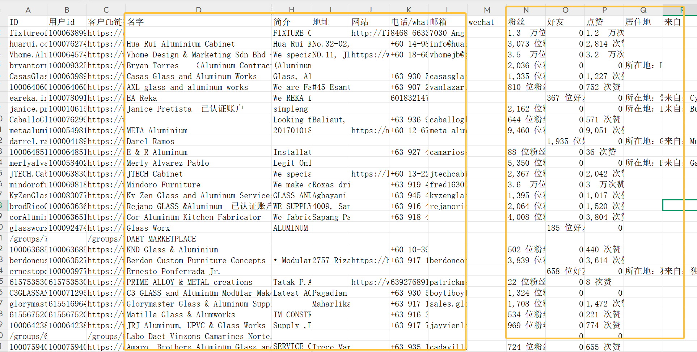This screenshot has height=352, width=697.
Task: Select phone cell '601832147'
Action: [409, 98]
